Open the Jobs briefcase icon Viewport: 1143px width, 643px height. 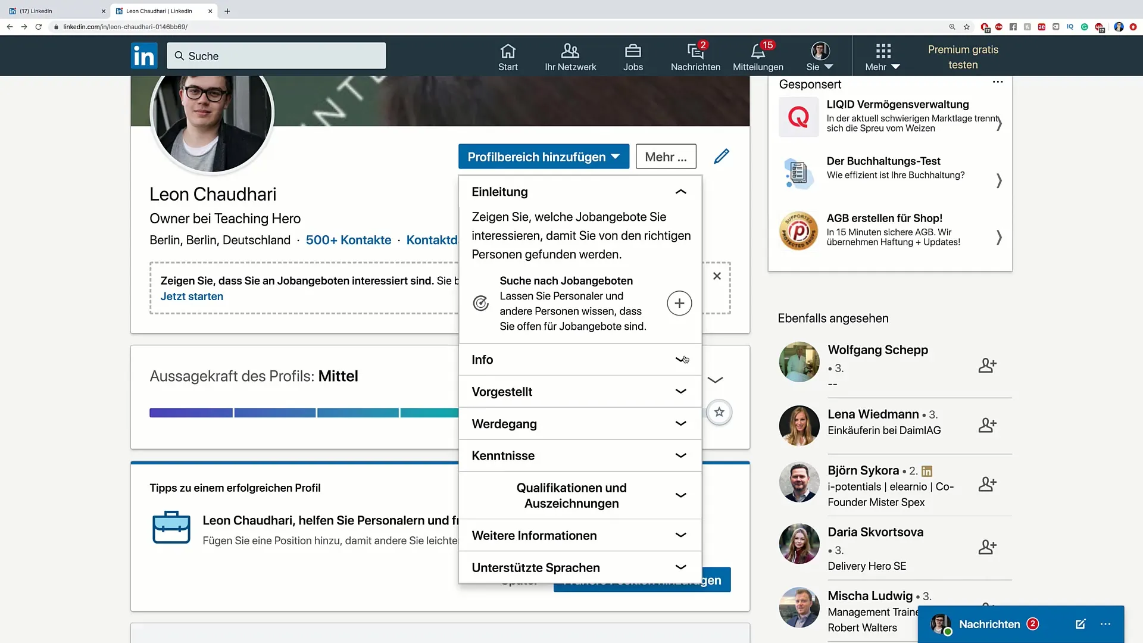pos(633,57)
